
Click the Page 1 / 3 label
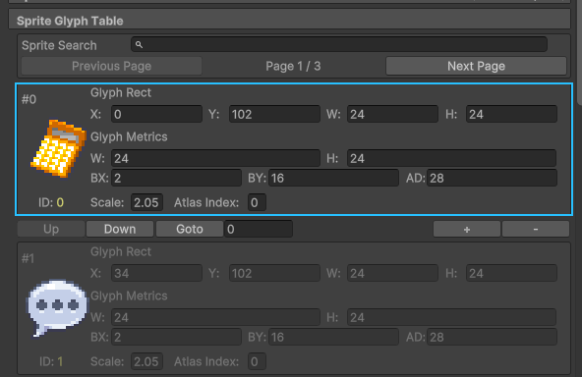coord(293,66)
